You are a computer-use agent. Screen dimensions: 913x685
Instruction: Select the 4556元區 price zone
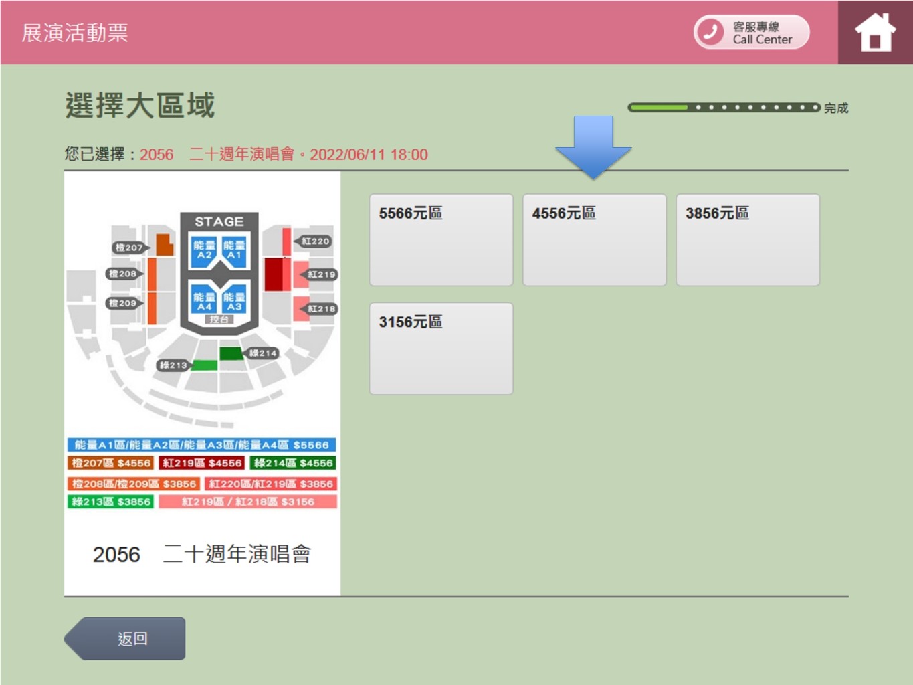click(594, 239)
